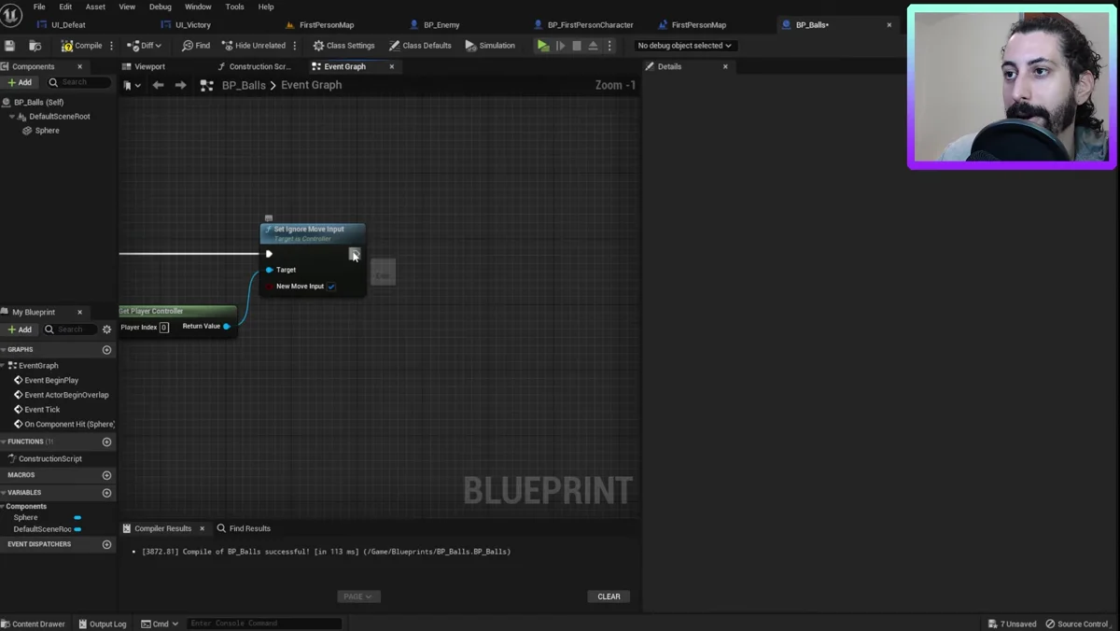Click the Target input pin

tap(270, 270)
